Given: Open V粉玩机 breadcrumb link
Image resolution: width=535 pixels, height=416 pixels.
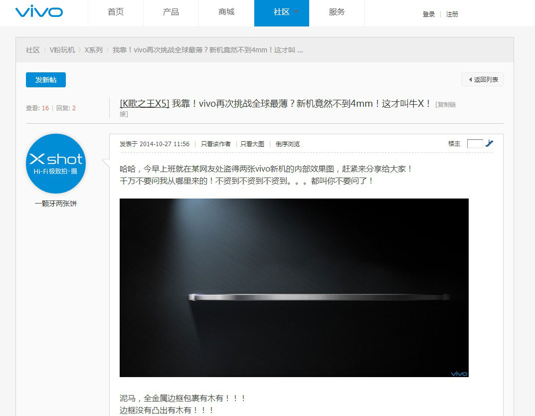Looking at the screenshot, I should 62,50.
